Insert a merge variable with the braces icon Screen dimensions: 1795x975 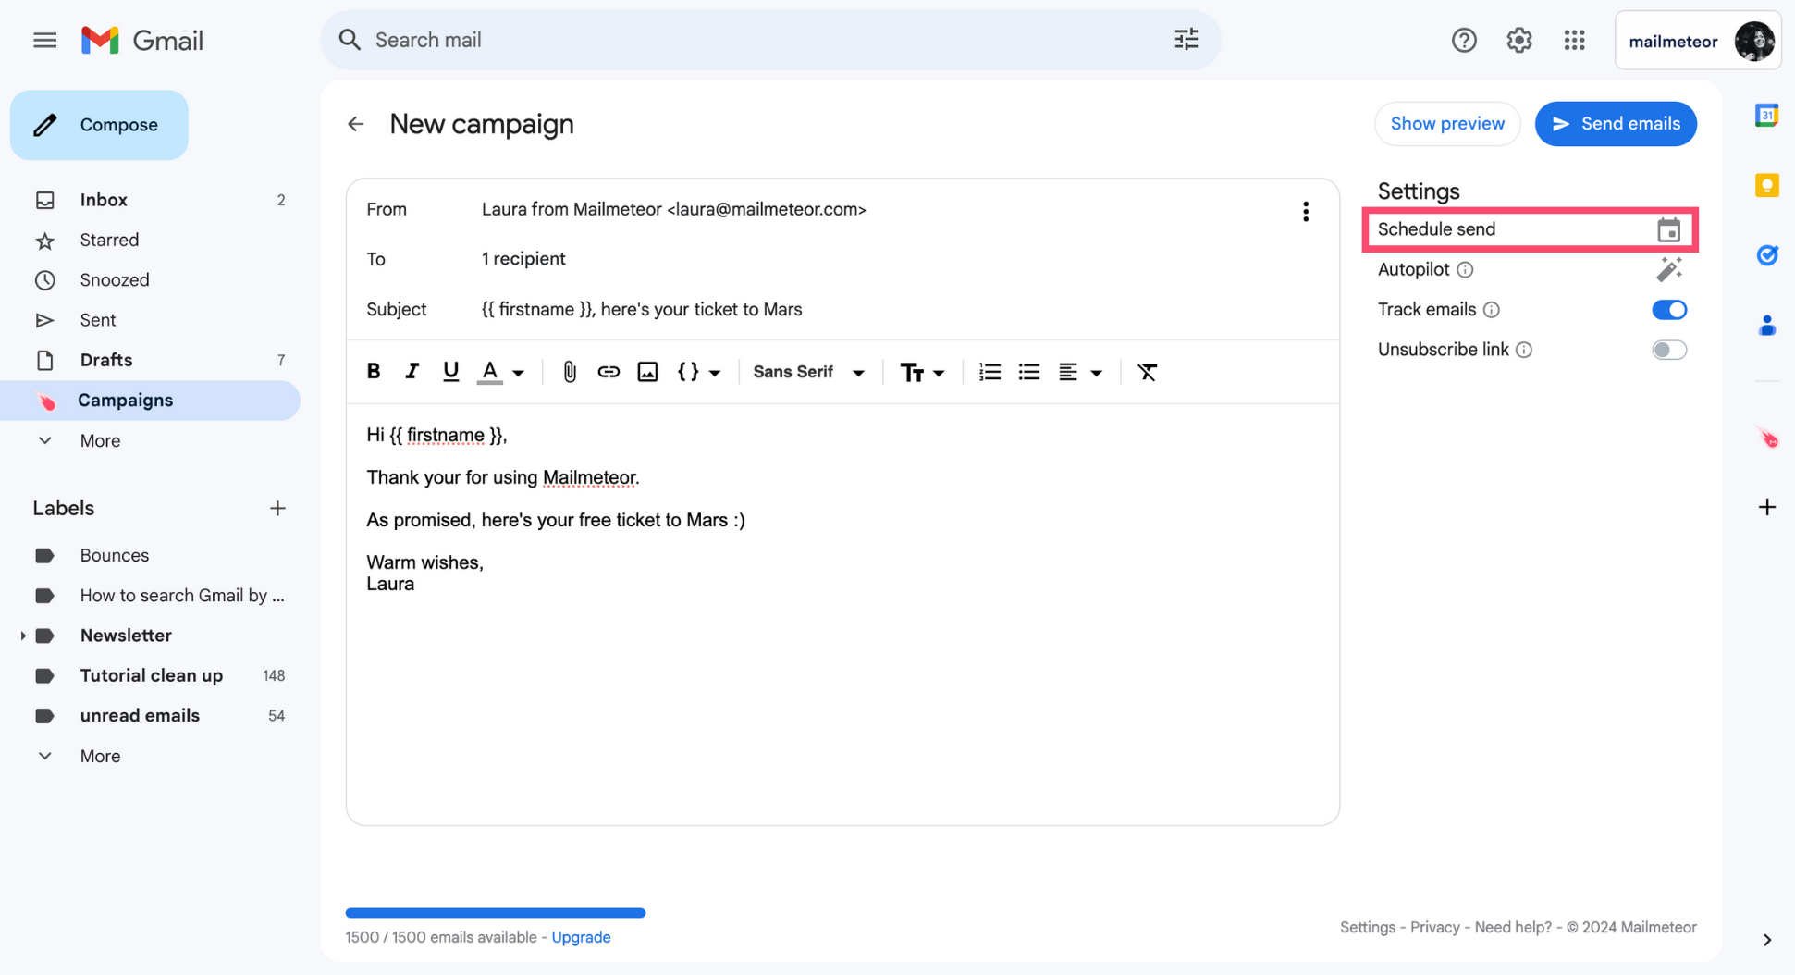click(x=688, y=372)
